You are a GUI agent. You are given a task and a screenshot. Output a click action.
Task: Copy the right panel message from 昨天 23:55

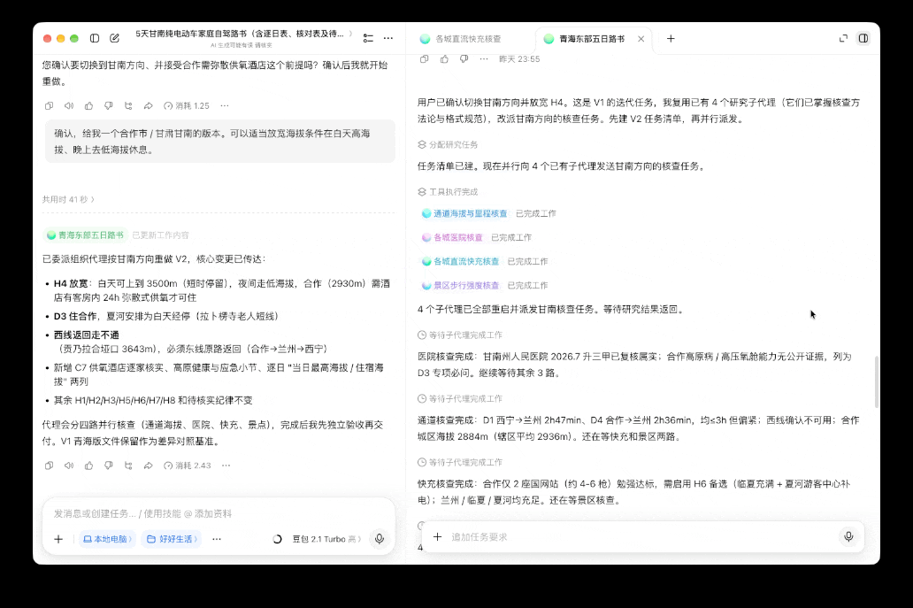click(425, 58)
